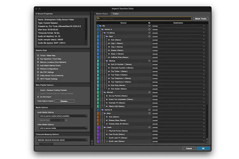Click the Whoosh folder icon

click(105, 92)
